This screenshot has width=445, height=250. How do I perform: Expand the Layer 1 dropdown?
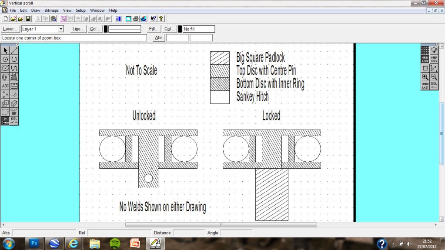pos(61,29)
